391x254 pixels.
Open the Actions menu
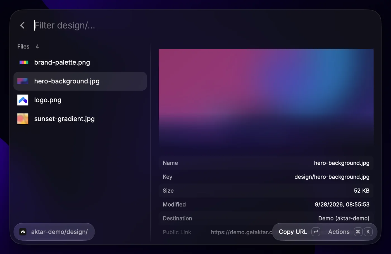pos(339,232)
